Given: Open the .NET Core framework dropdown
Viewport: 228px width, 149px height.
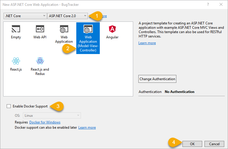Looking at the screenshot, I should [x=25, y=16].
